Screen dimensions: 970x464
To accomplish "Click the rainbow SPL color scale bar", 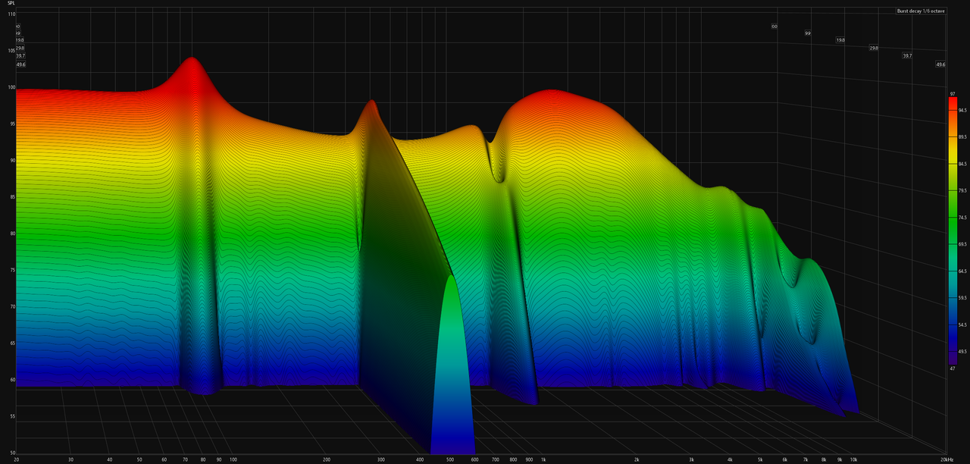I will coord(953,230).
